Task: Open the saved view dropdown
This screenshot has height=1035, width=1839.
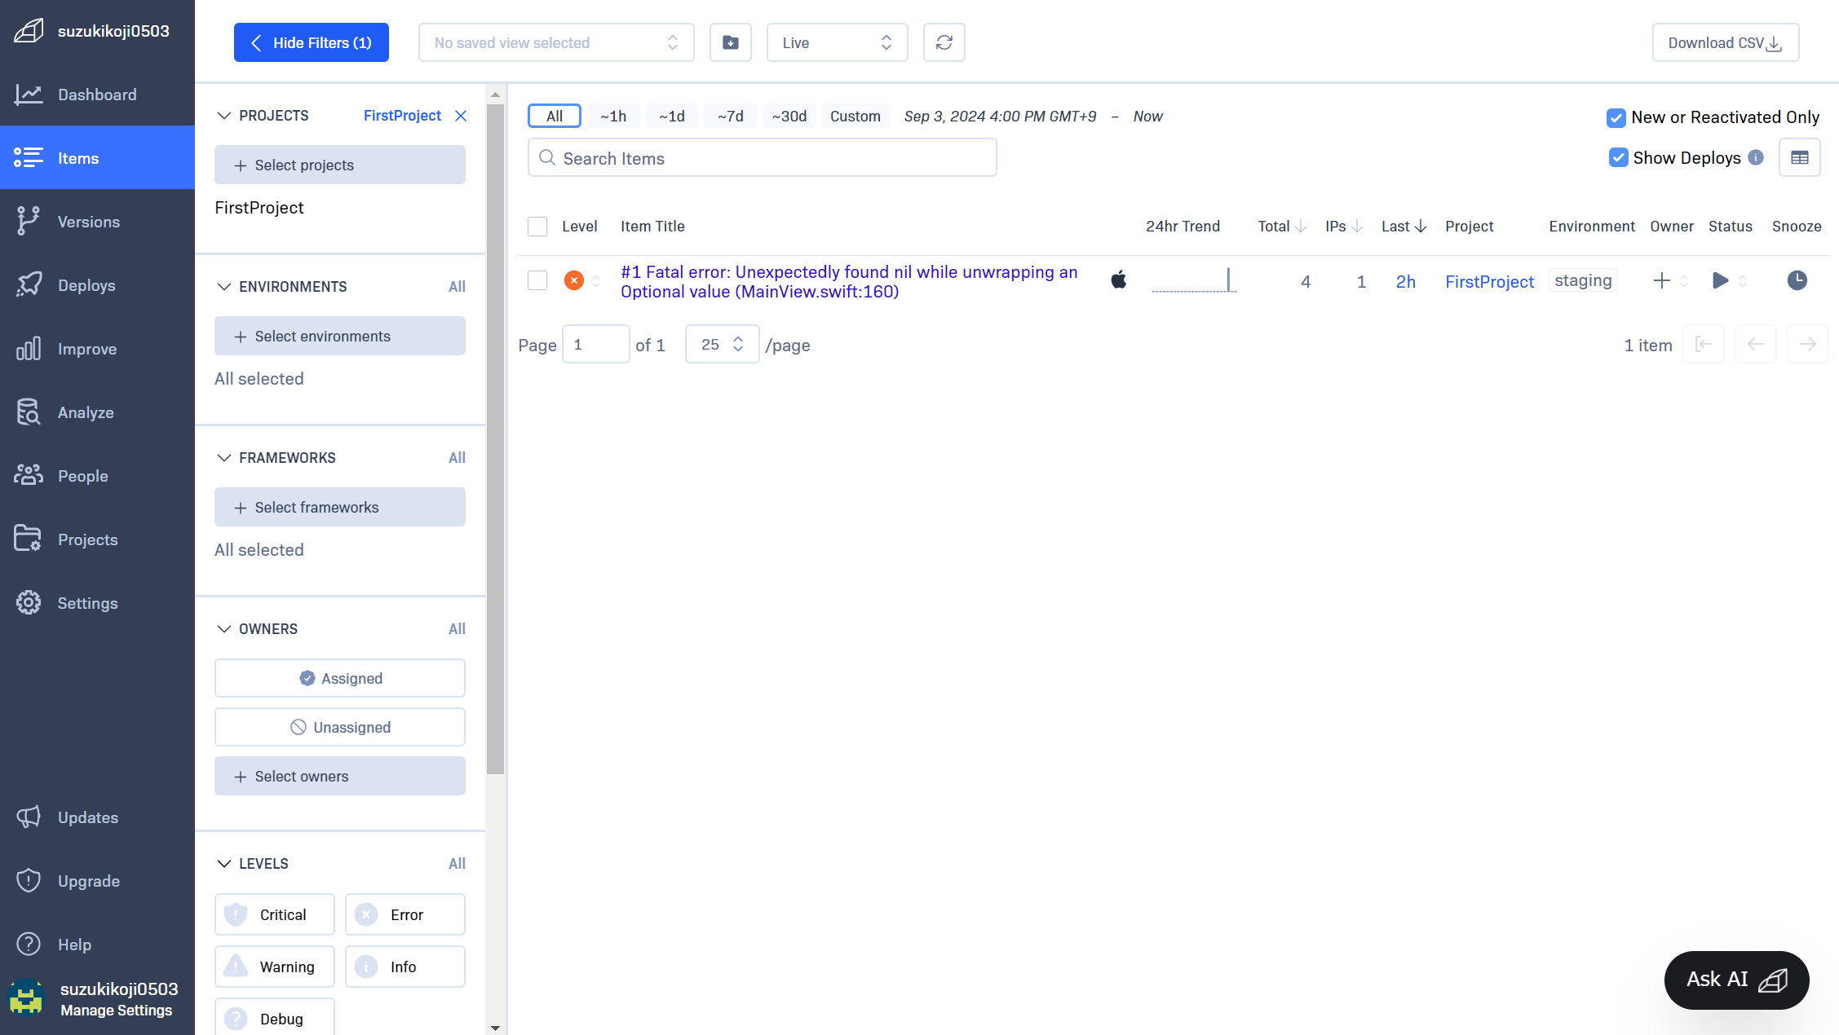Action: pyautogui.click(x=556, y=42)
